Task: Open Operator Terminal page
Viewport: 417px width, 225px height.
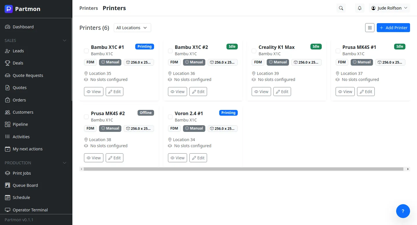Action: (x=36, y=210)
